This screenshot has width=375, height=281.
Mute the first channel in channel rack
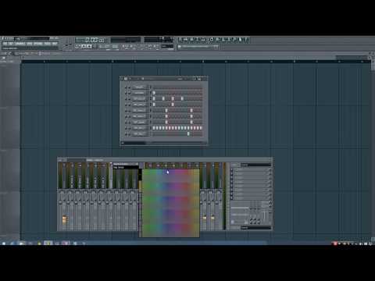126,87
